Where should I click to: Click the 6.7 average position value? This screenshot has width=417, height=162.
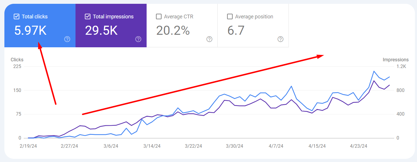click(236, 30)
